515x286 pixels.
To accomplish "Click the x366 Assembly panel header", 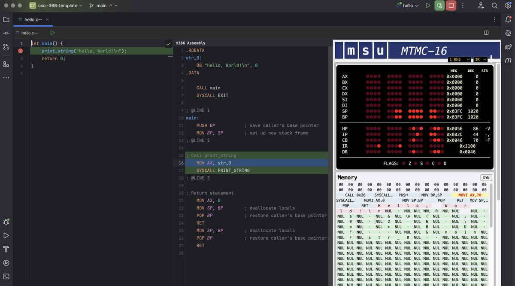I will 191,43.
